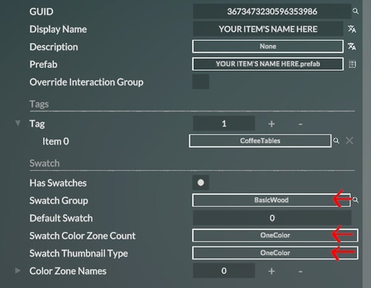The image size is (371, 288).
Task: Expand the Color Zone Names list
Action: [17, 271]
